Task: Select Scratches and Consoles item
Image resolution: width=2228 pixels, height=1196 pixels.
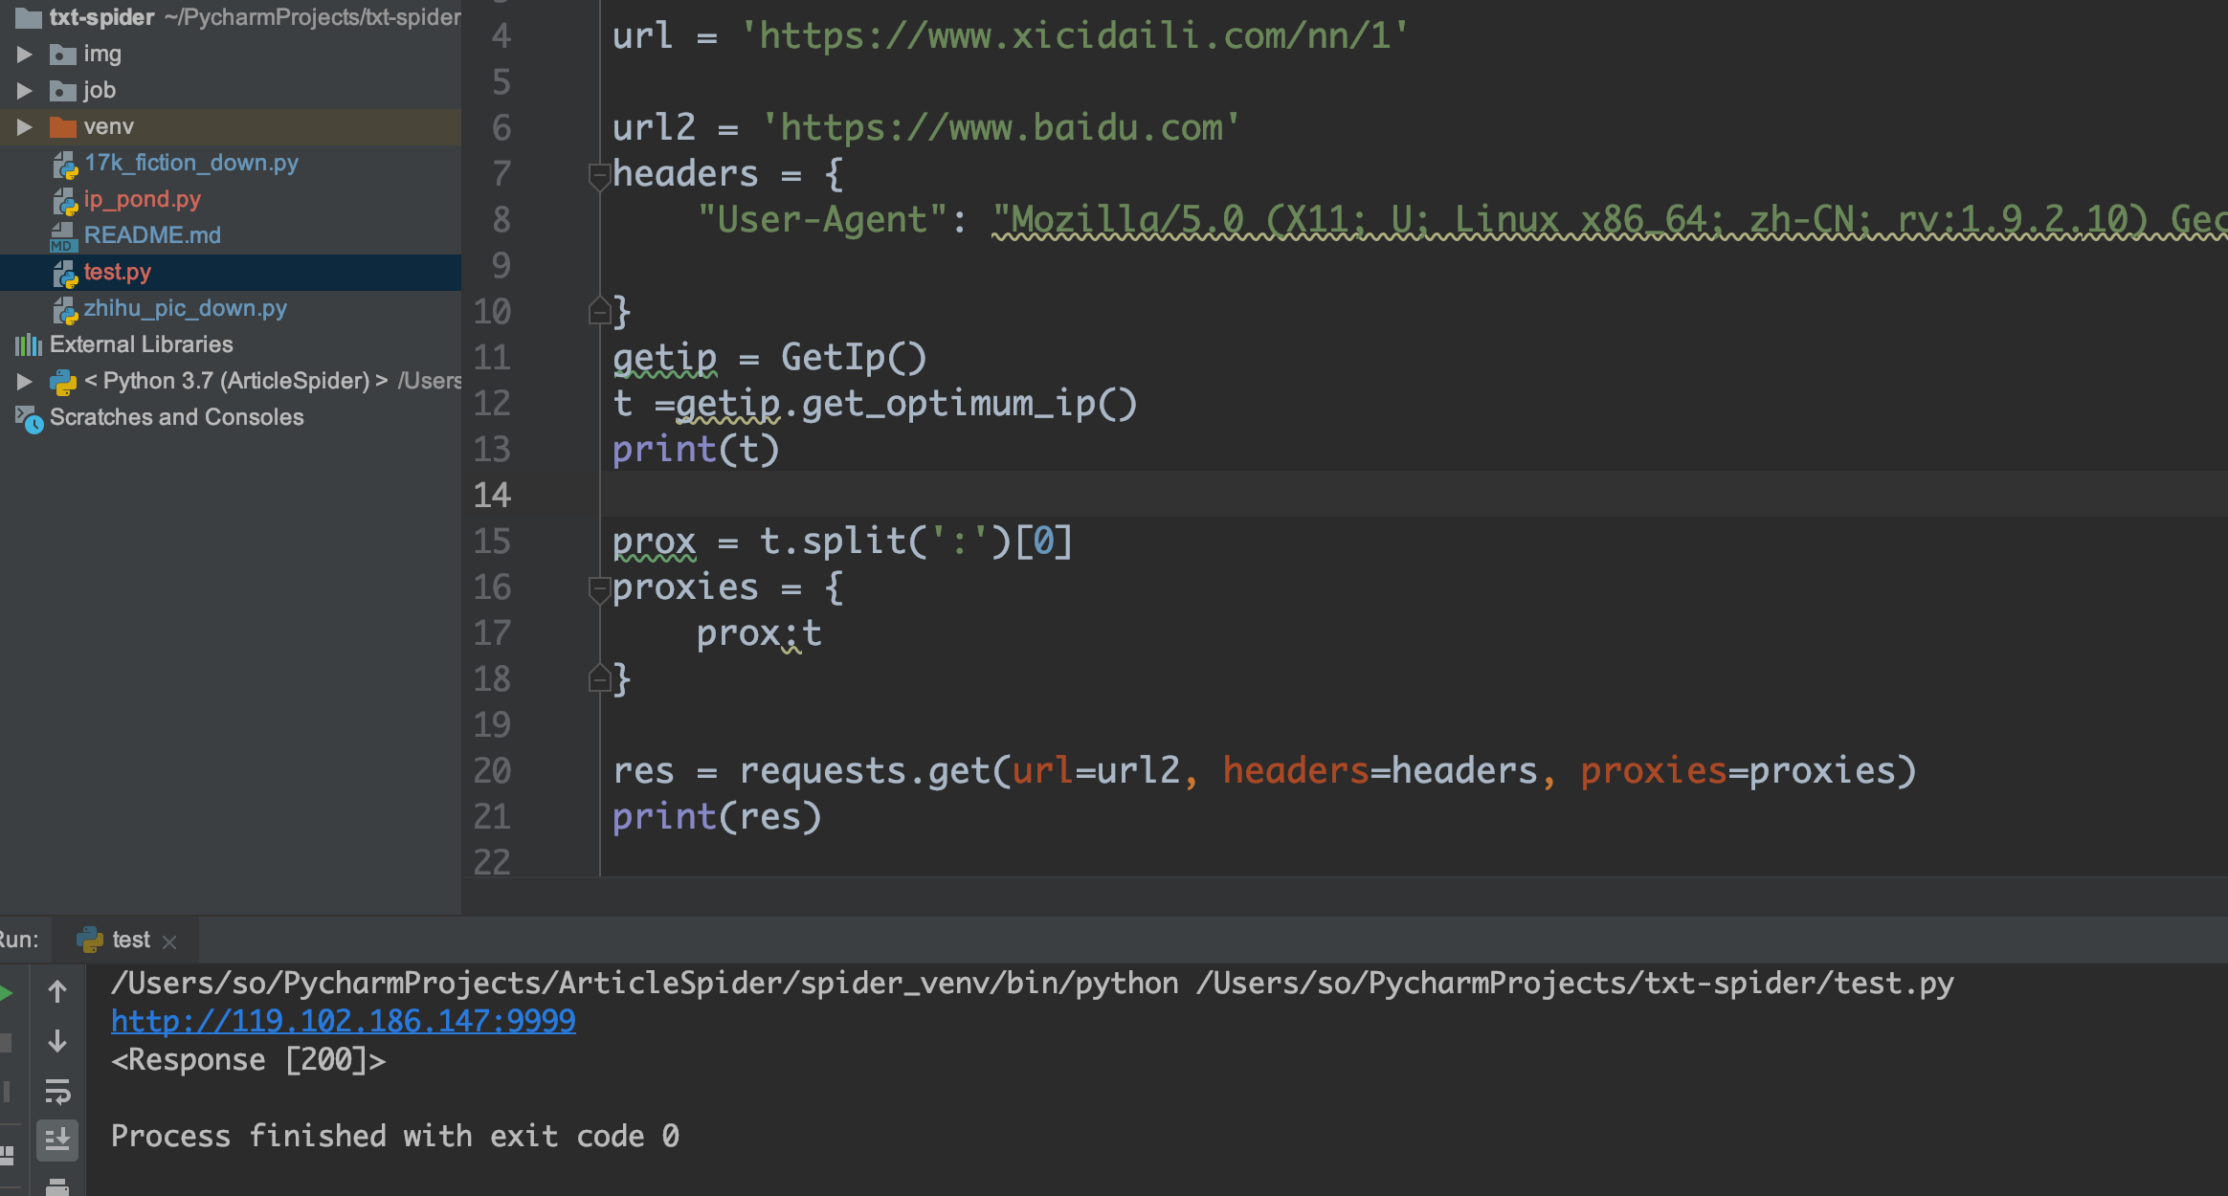Action: (176, 417)
